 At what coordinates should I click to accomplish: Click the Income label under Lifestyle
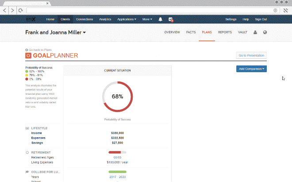(36, 133)
